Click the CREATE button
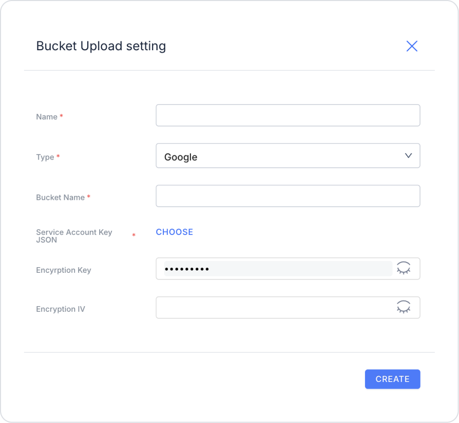This screenshot has height=423, width=459. pyautogui.click(x=392, y=379)
